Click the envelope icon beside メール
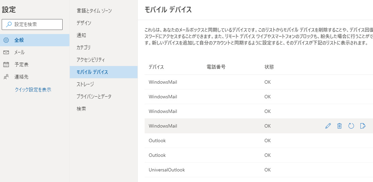Viewport: 373px width, 182px height. 6,52
